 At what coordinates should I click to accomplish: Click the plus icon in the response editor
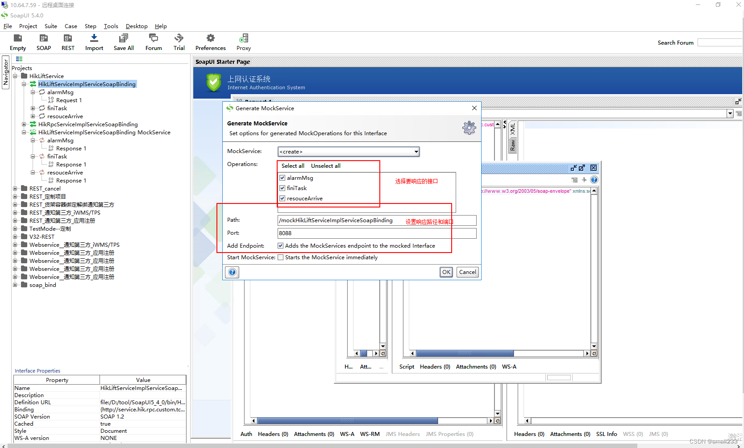click(584, 180)
